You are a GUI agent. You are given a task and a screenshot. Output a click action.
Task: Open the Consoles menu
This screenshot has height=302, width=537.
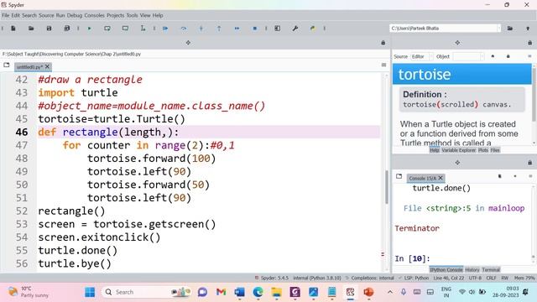point(94,15)
